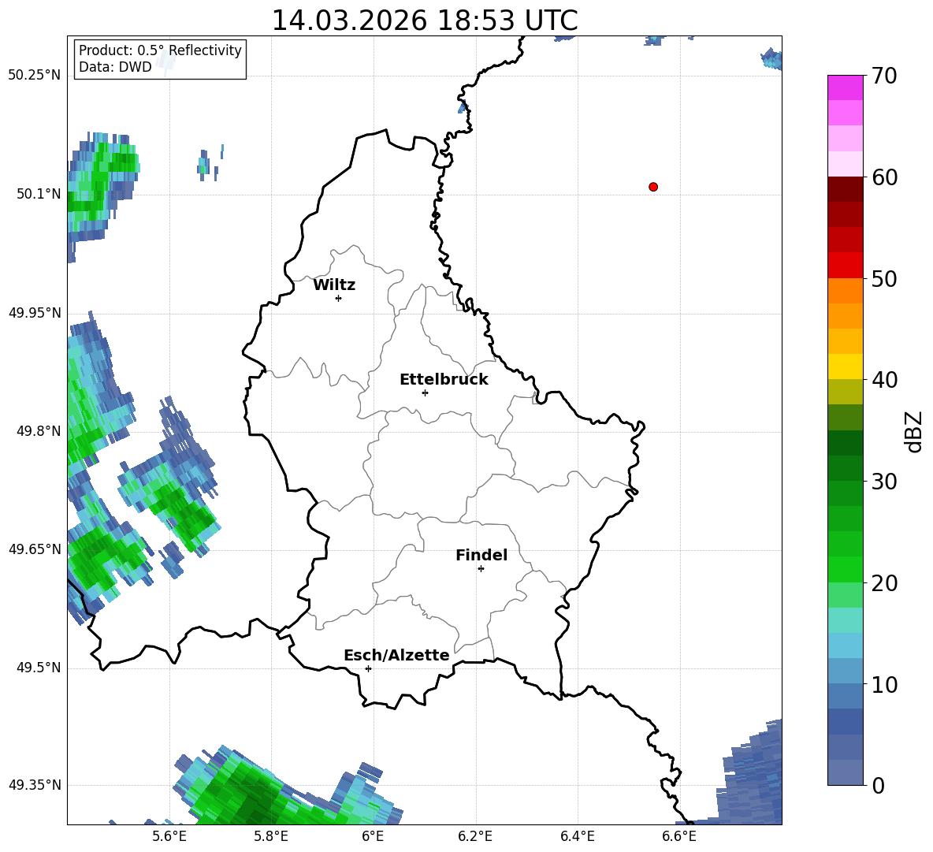Click the 6°E longitude label
Screen dimensions: 933x852
coord(373,836)
